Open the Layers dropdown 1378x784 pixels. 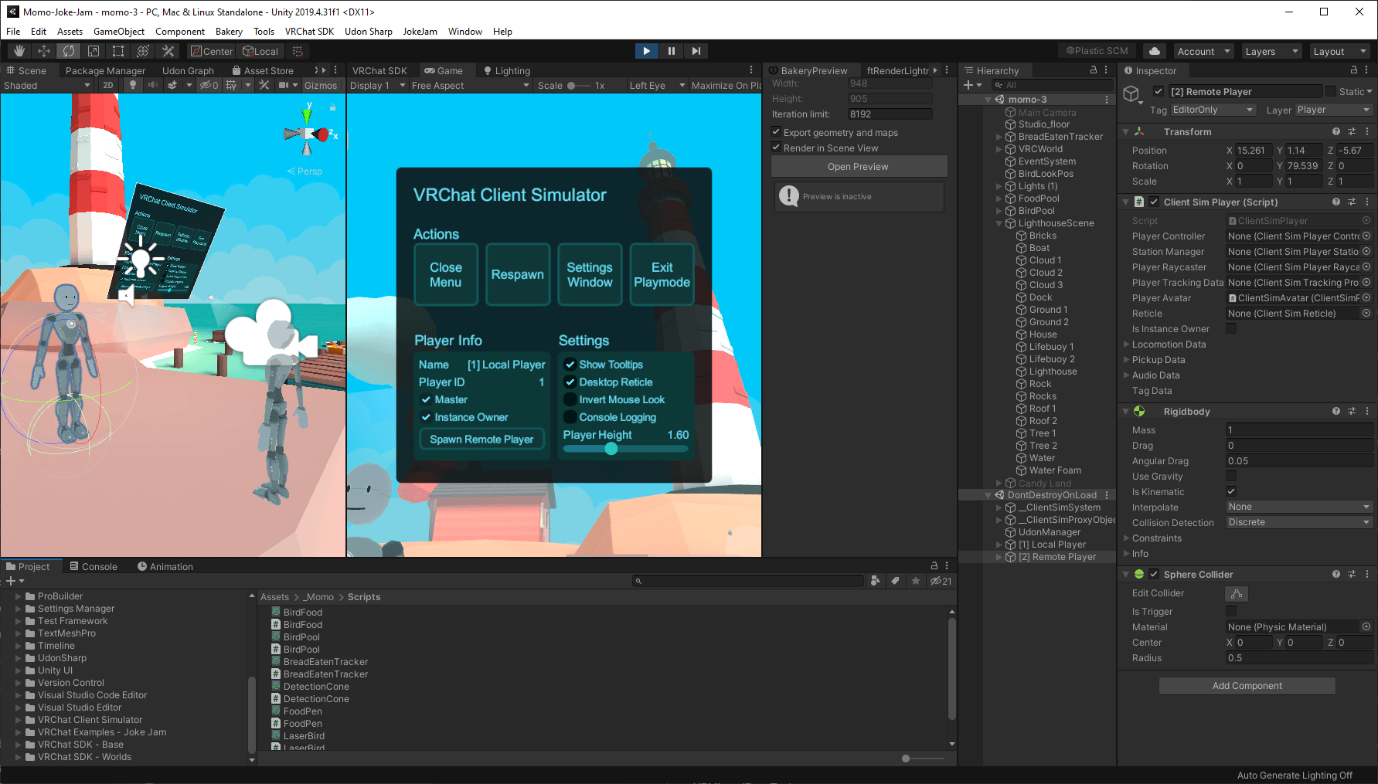tap(1271, 51)
